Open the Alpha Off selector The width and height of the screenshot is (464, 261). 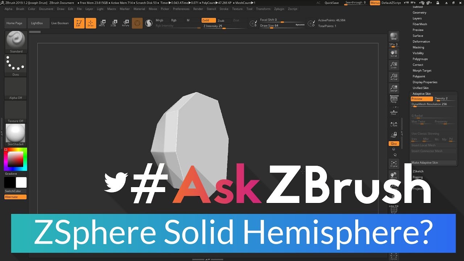pos(16,88)
